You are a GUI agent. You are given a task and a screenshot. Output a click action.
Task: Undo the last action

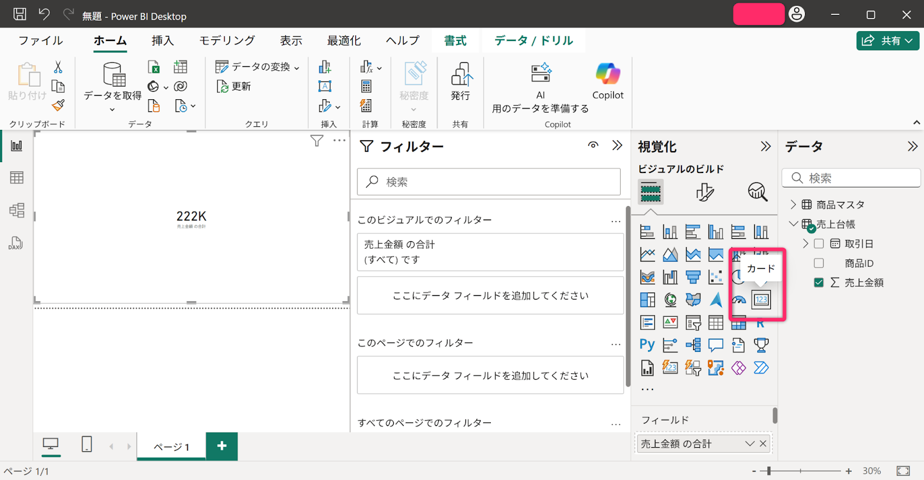(44, 14)
